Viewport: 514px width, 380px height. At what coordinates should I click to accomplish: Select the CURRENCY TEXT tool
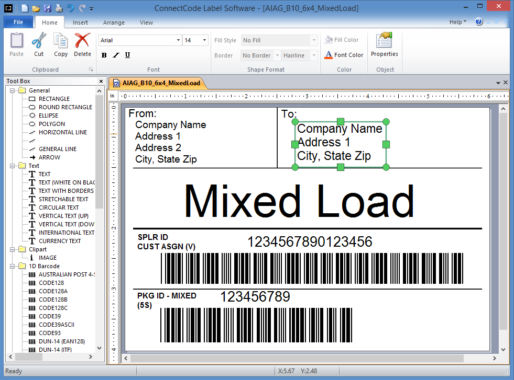(x=54, y=241)
